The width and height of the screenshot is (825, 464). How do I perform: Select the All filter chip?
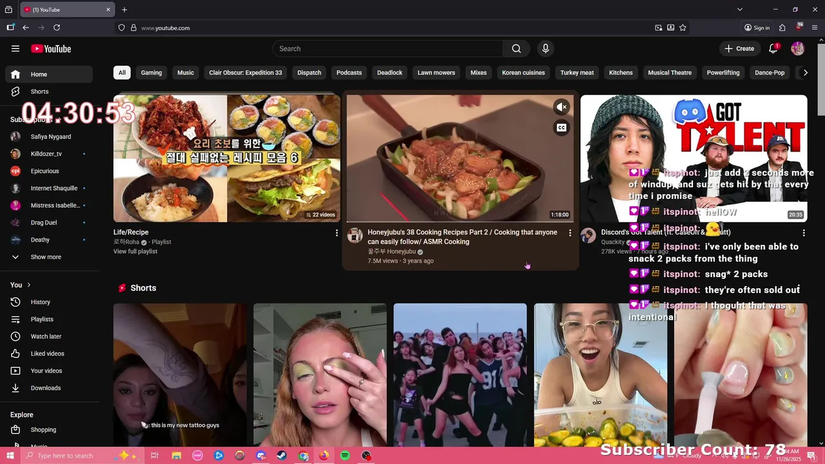pos(122,73)
